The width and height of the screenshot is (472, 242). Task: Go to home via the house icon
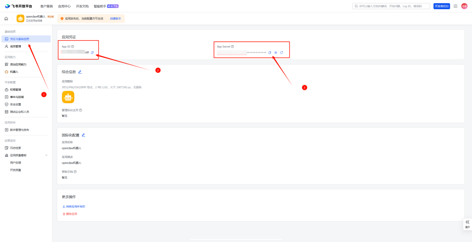(6, 18)
